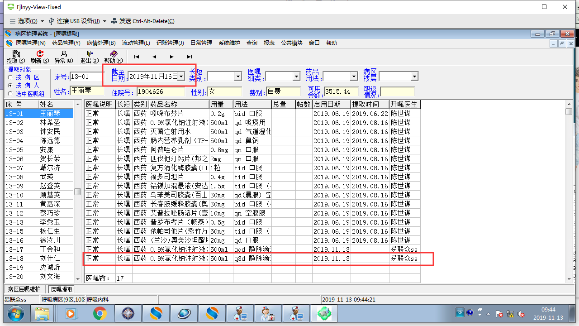Click the 发送 Ctrl-Alt-Delete icon
The width and height of the screenshot is (579, 326).
114,21
